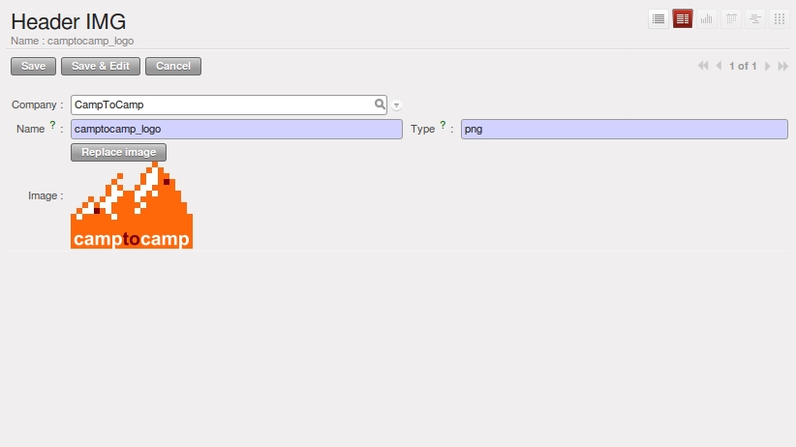796x447 pixels.
Task: Select the form view icon
Action: 683,19
